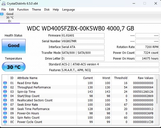161x128 pixels.
Task: Click the Interface field Serial ATA
Action: [83, 47]
